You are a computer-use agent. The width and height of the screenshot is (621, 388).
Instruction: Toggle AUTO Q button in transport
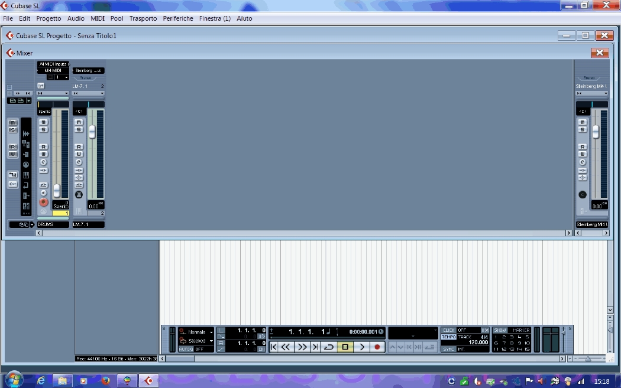186,349
